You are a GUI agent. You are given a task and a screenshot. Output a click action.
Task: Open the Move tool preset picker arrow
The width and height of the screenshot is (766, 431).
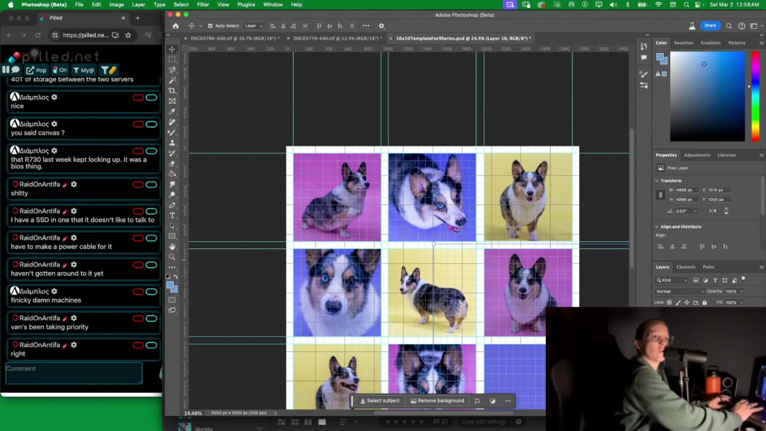pos(200,26)
